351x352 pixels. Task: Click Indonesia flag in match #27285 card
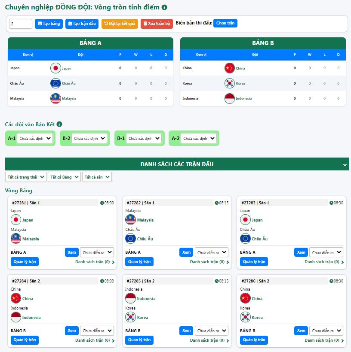(x=130, y=298)
